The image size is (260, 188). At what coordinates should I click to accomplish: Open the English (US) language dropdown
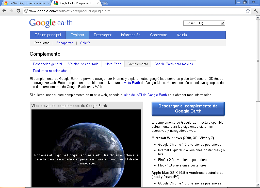point(204,23)
